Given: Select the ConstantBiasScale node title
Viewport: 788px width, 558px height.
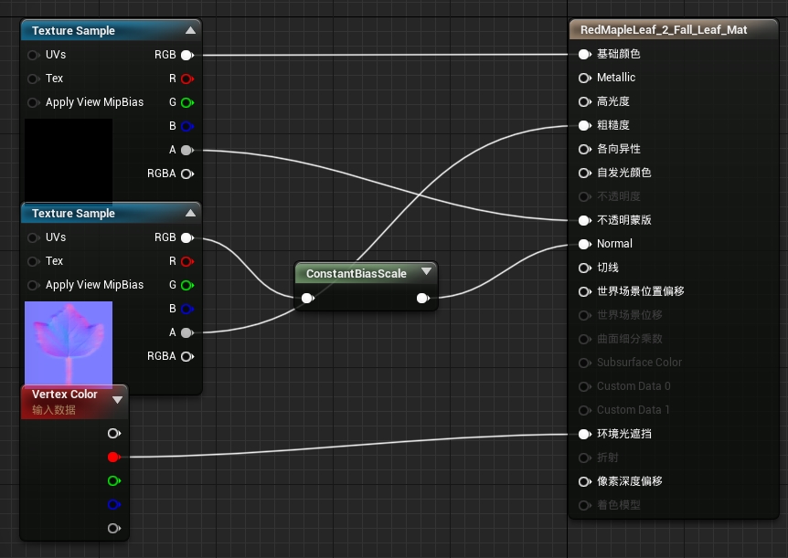Looking at the screenshot, I should pyautogui.click(x=357, y=274).
